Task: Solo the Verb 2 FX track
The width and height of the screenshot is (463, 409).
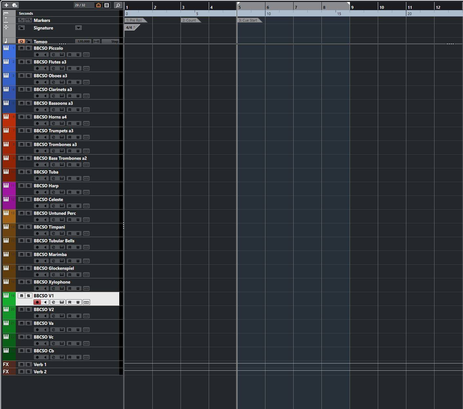Action: tap(29, 372)
